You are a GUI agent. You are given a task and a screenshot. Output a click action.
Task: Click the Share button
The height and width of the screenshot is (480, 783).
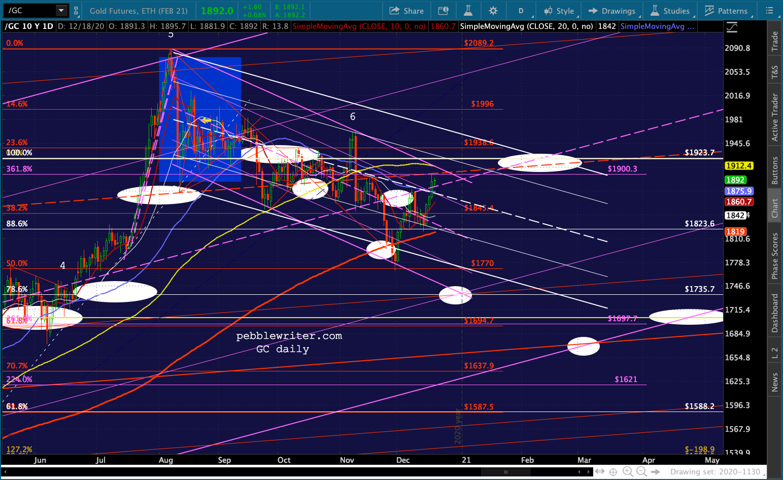(x=406, y=11)
